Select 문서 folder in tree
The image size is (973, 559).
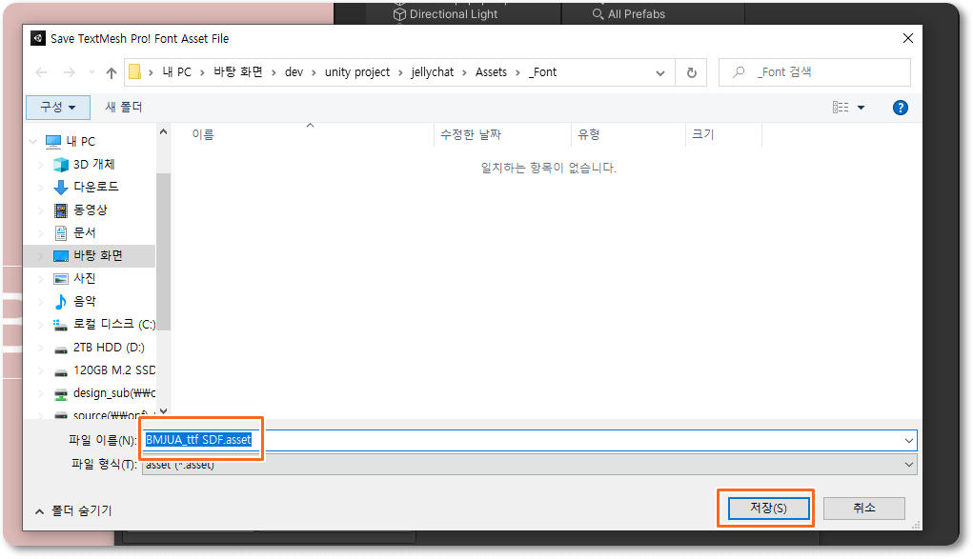click(85, 232)
